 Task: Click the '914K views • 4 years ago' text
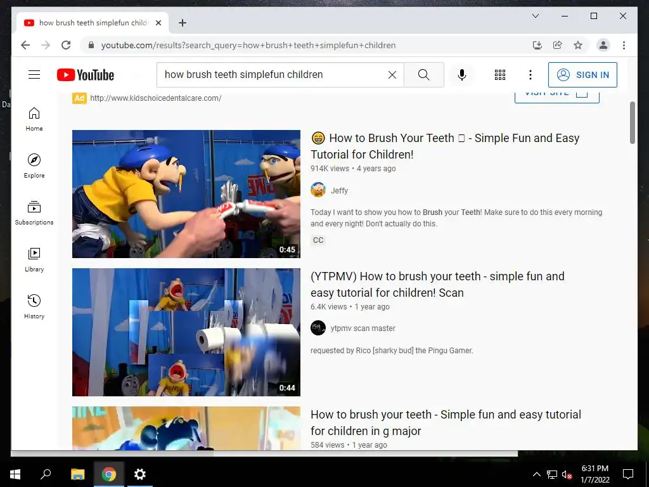pyautogui.click(x=353, y=169)
